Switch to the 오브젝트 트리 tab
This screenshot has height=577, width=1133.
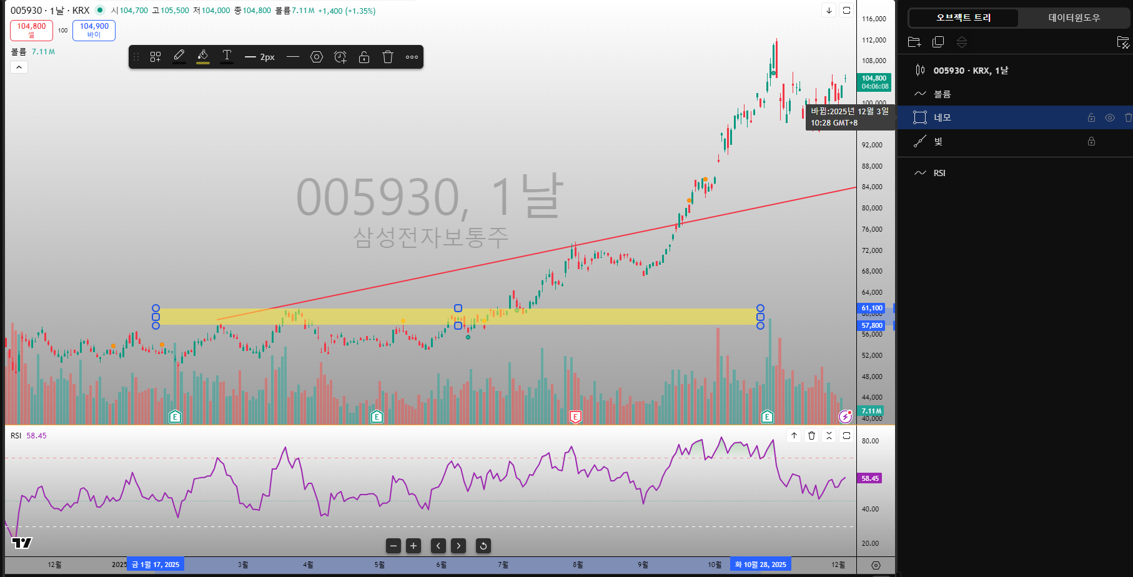[963, 17]
